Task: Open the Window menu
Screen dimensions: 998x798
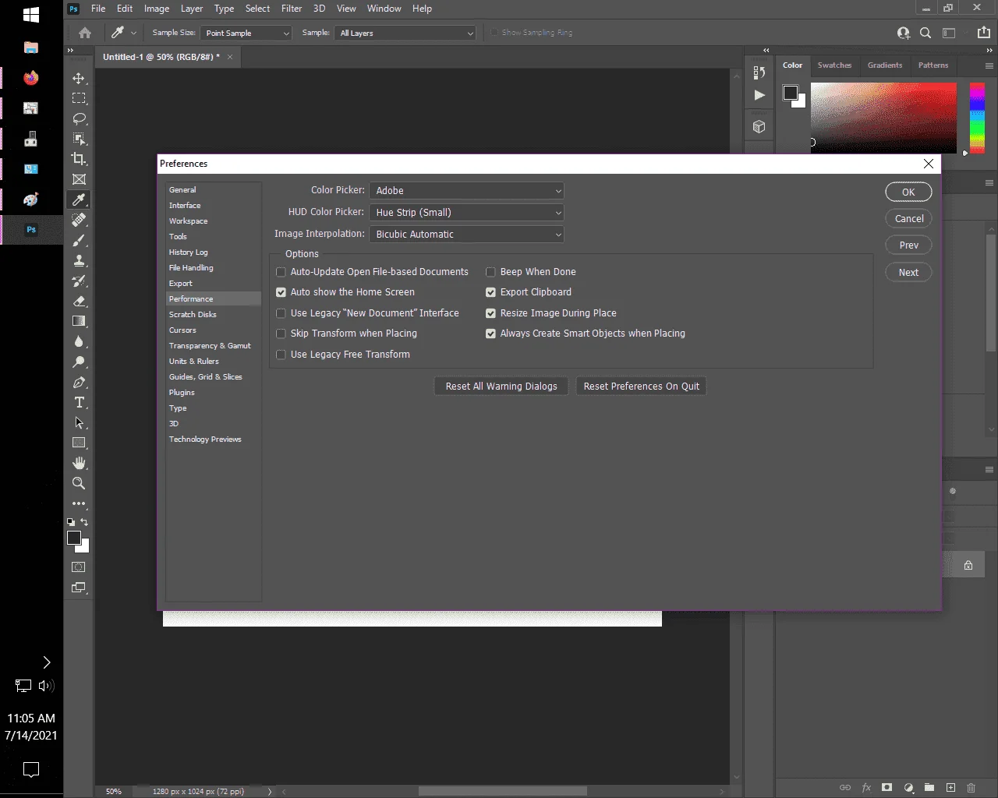Action: pyautogui.click(x=384, y=9)
